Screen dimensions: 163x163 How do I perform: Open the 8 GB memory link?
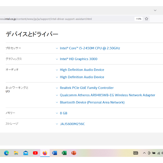click(64, 113)
